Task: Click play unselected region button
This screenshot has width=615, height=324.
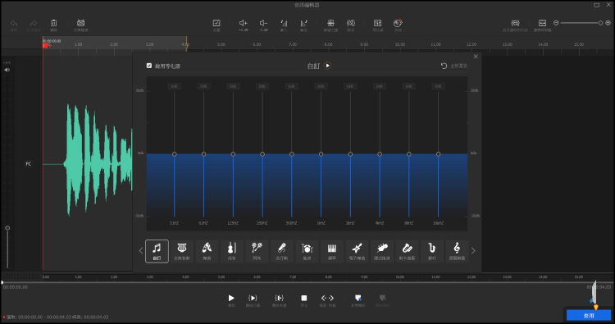Action: click(x=280, y=298)
